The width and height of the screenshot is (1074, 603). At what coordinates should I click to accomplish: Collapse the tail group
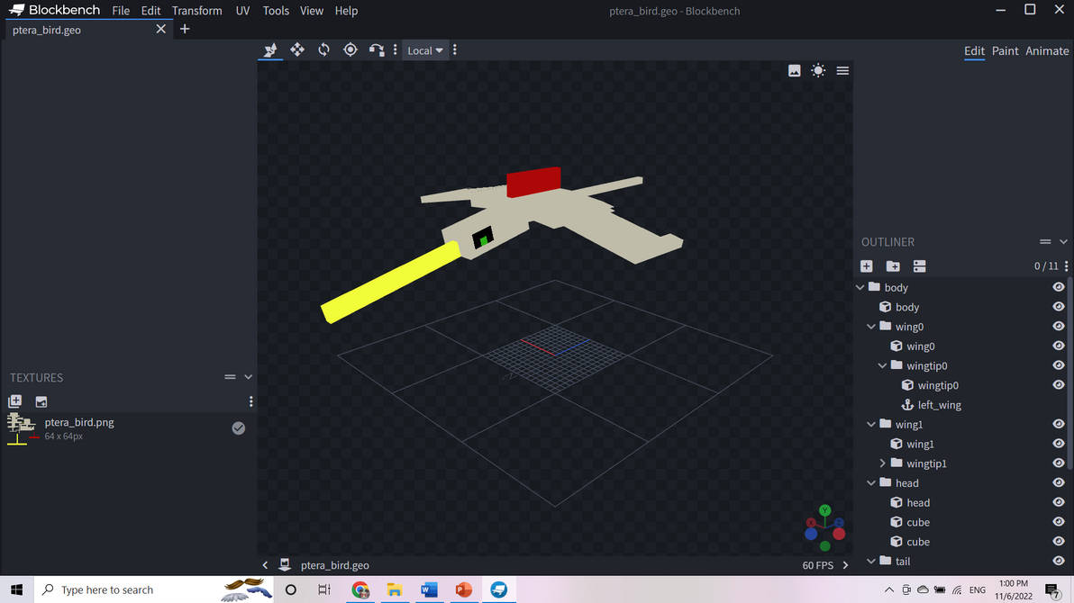(x=871, y=562)
